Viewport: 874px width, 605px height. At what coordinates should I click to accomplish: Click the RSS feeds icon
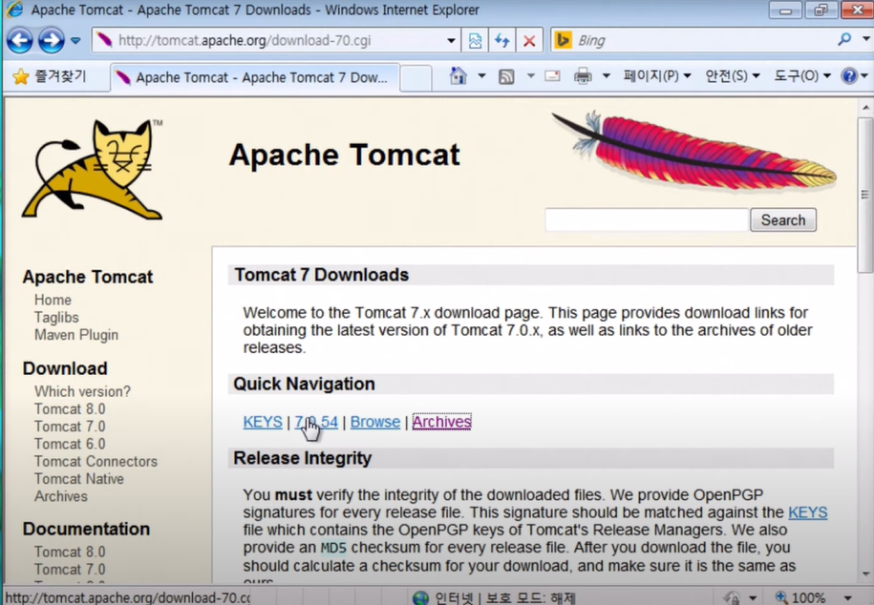pos(506,76)
